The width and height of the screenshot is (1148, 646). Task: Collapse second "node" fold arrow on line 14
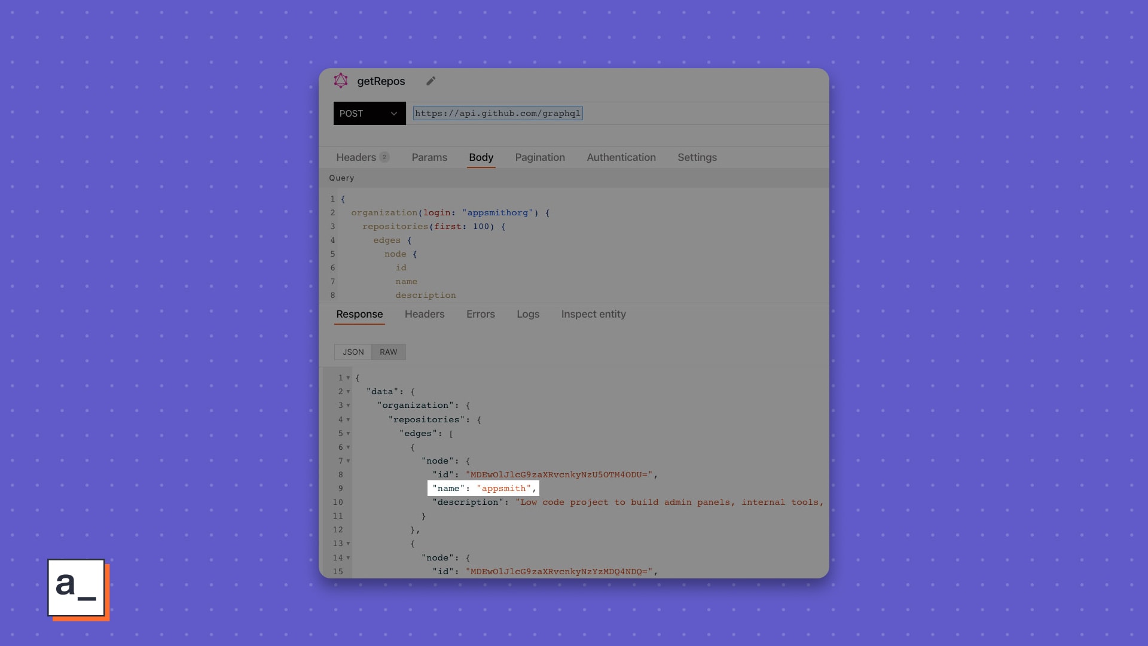point(348,558)
